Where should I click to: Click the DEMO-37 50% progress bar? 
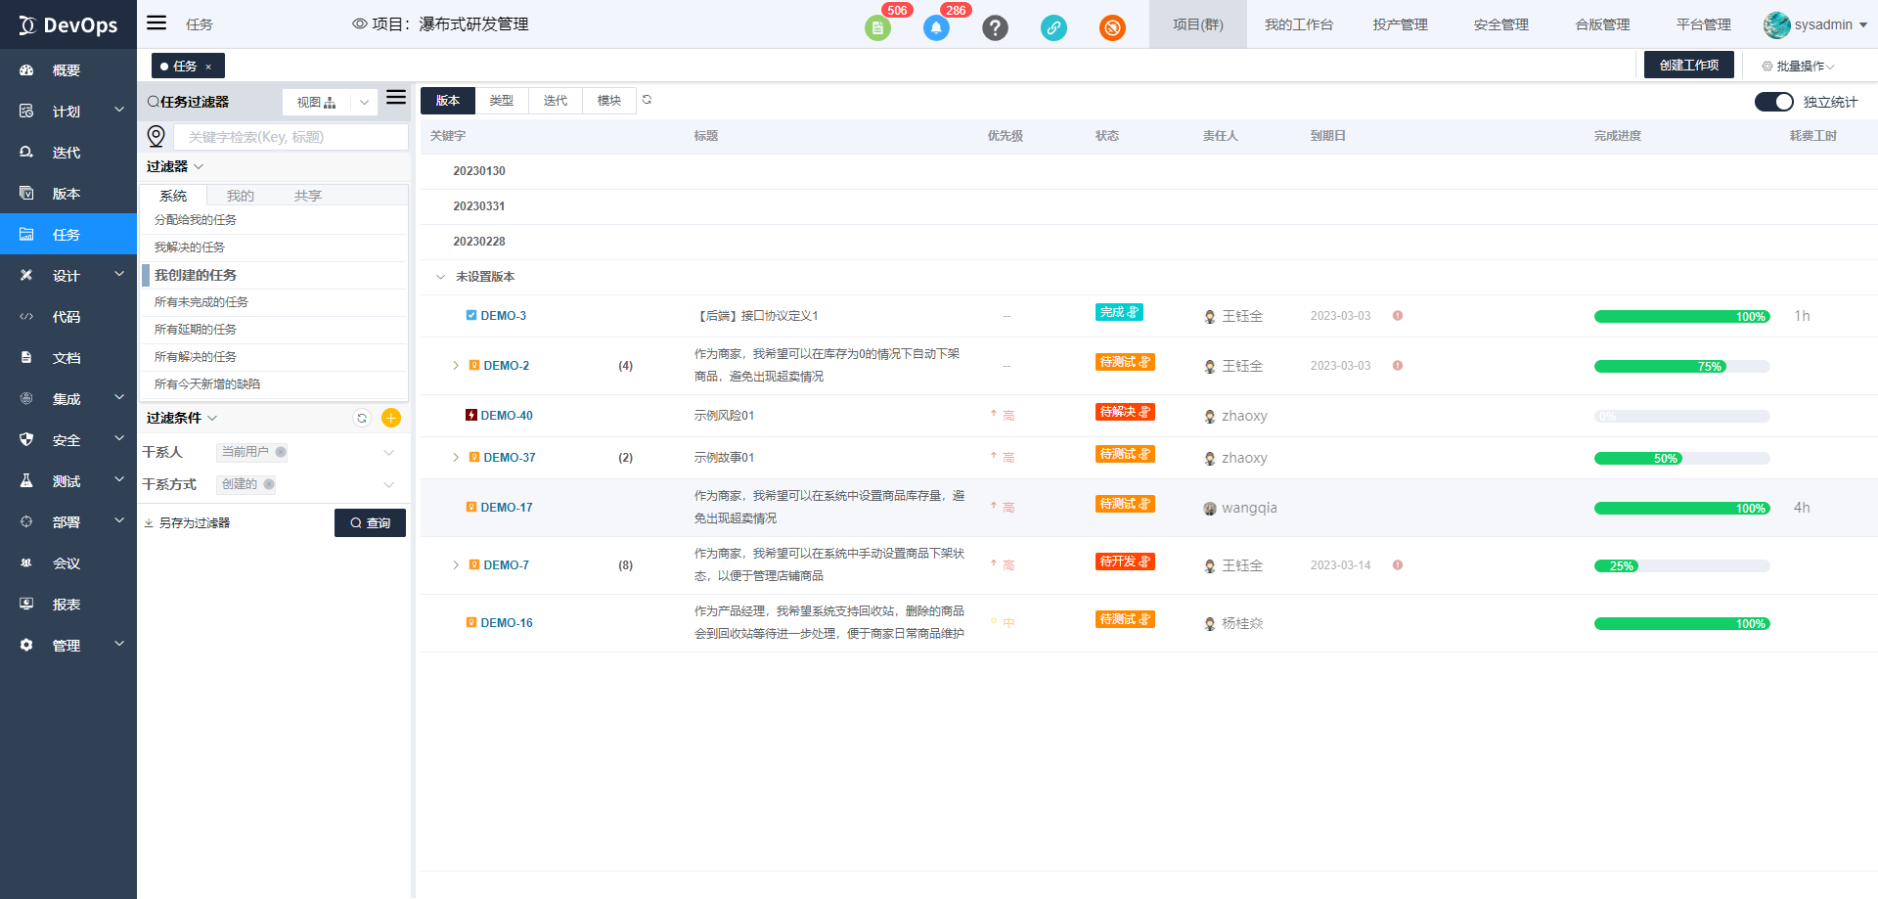1681,459
